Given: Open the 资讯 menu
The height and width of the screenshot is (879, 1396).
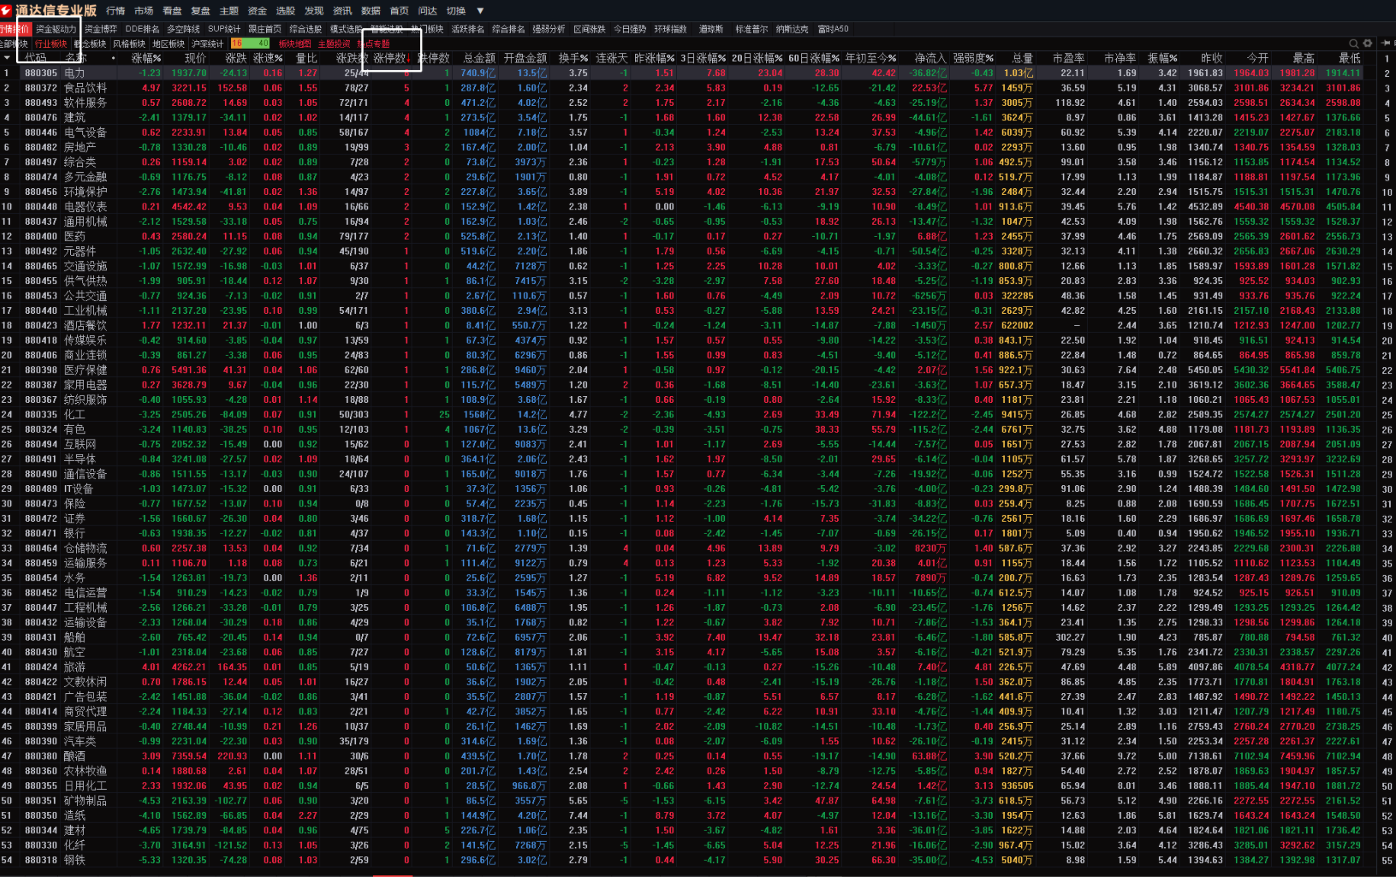Looking at the screenshot, I should tap(342, 11).
